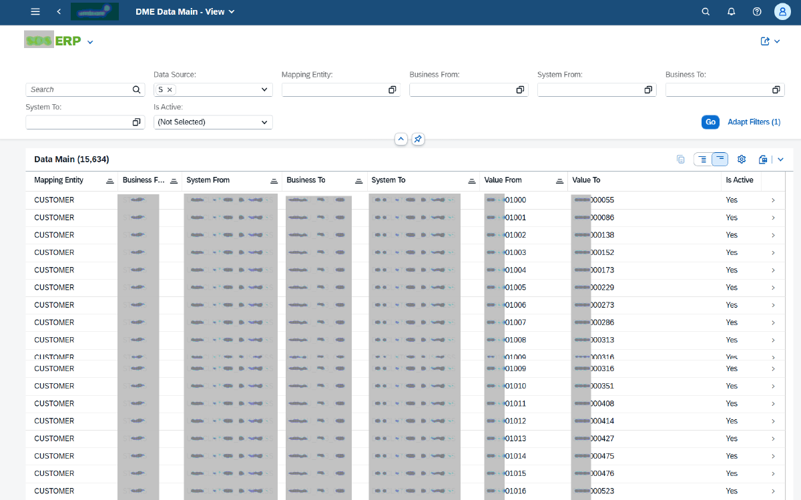The width and height of the screenshot is (801, 500).
Task: Open the Is Active dropdown
Action: click(x=264, y=122)
